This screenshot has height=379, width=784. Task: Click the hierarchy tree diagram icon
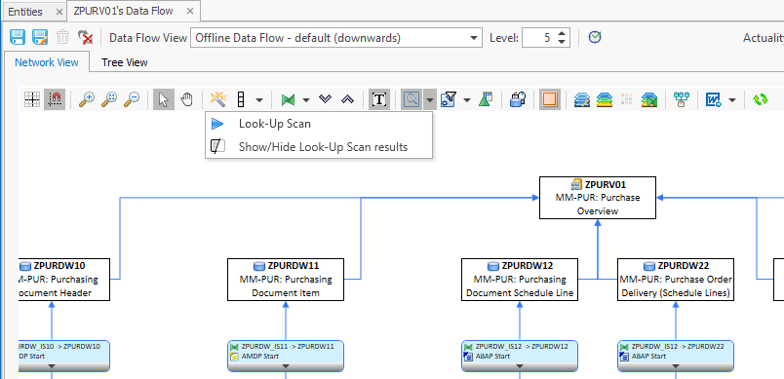[682, 100]
